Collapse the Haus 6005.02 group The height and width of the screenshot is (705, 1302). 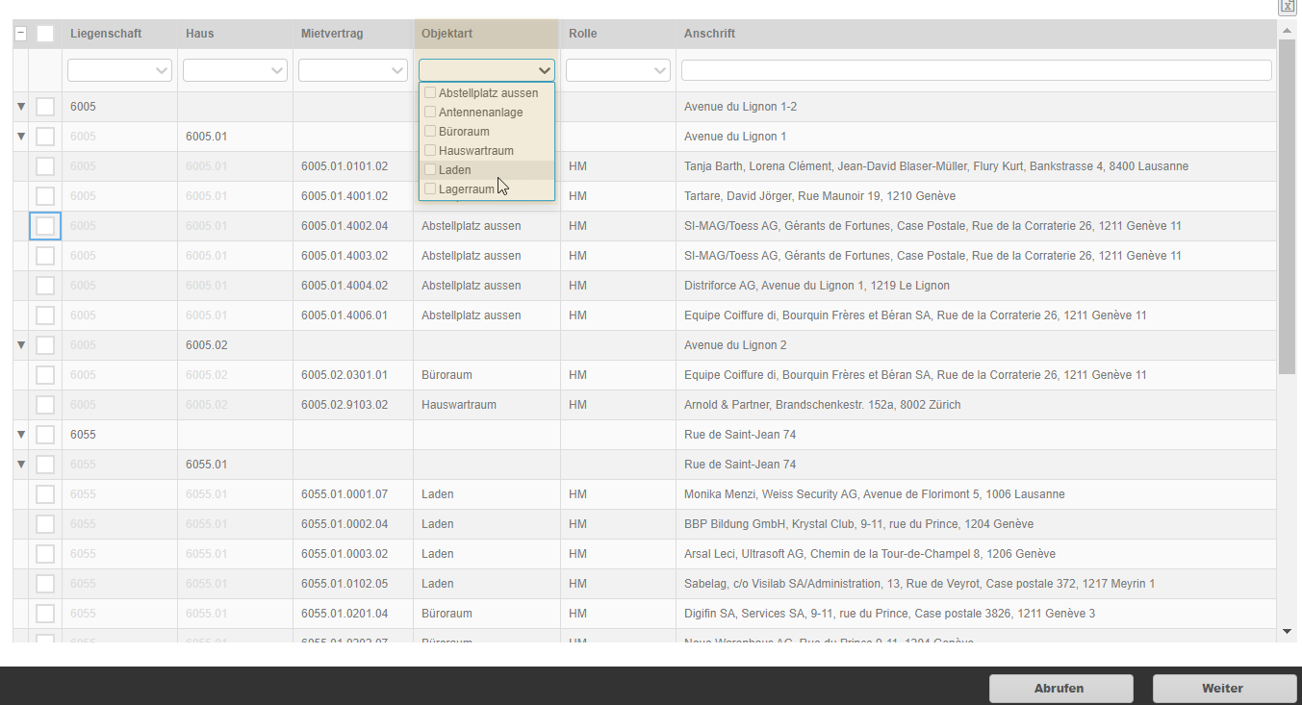[21, 345]
